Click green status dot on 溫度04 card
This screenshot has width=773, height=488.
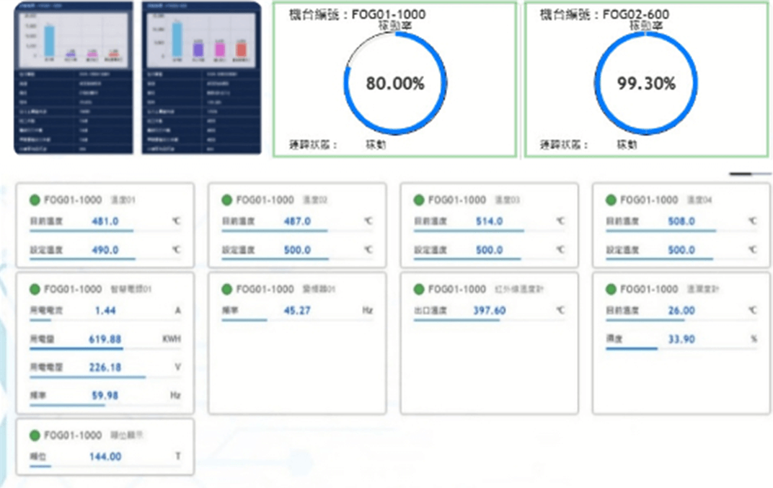click(611, 200)
